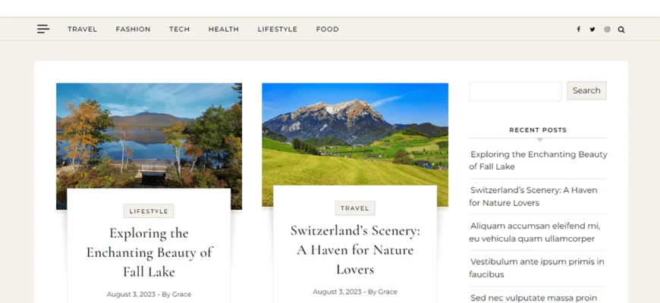Open the Switzerland mountain post thumbnail

[x=355, y=135]
